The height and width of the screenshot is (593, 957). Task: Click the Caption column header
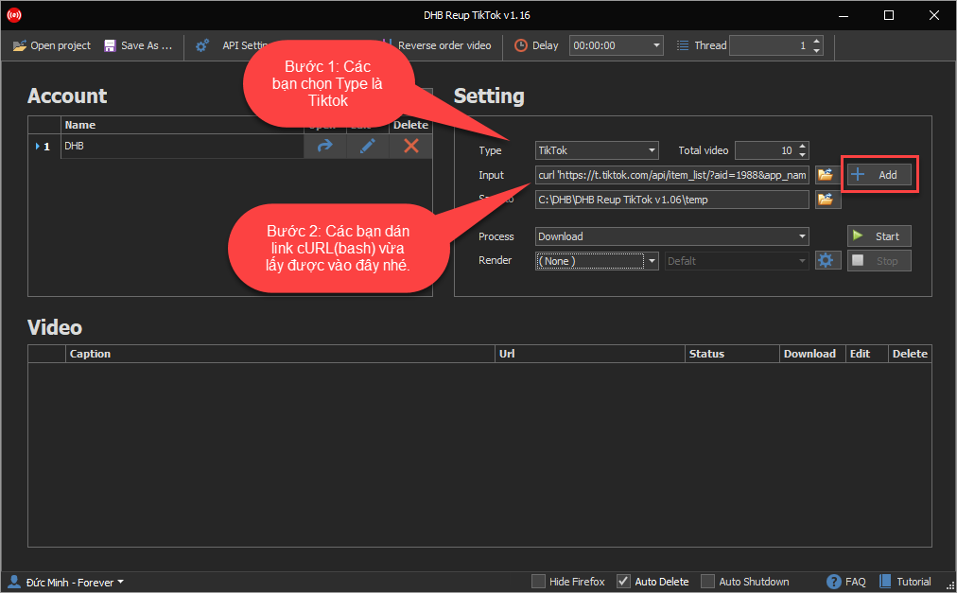280,354
